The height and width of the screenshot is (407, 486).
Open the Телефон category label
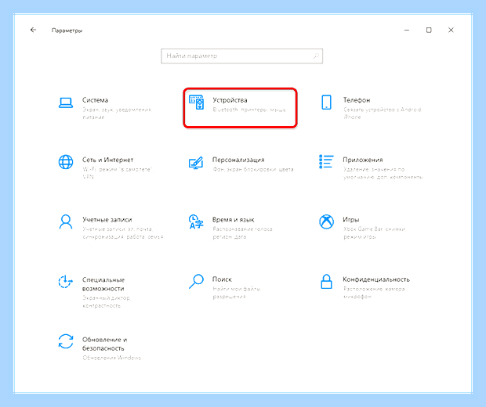click(x=357, y=100)
